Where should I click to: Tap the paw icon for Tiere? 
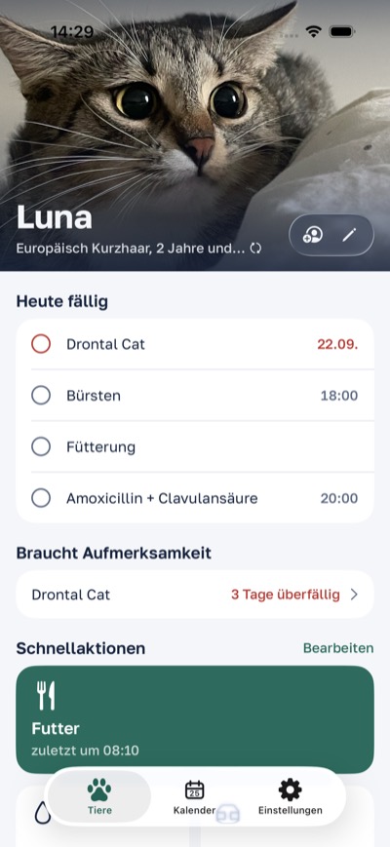coord(99,789)
